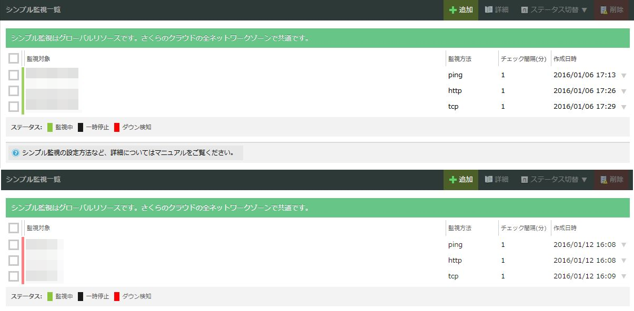Click the 削除 trash icon in the upper toolbar
Screen dimensions: 634x311
click(603, 10)
